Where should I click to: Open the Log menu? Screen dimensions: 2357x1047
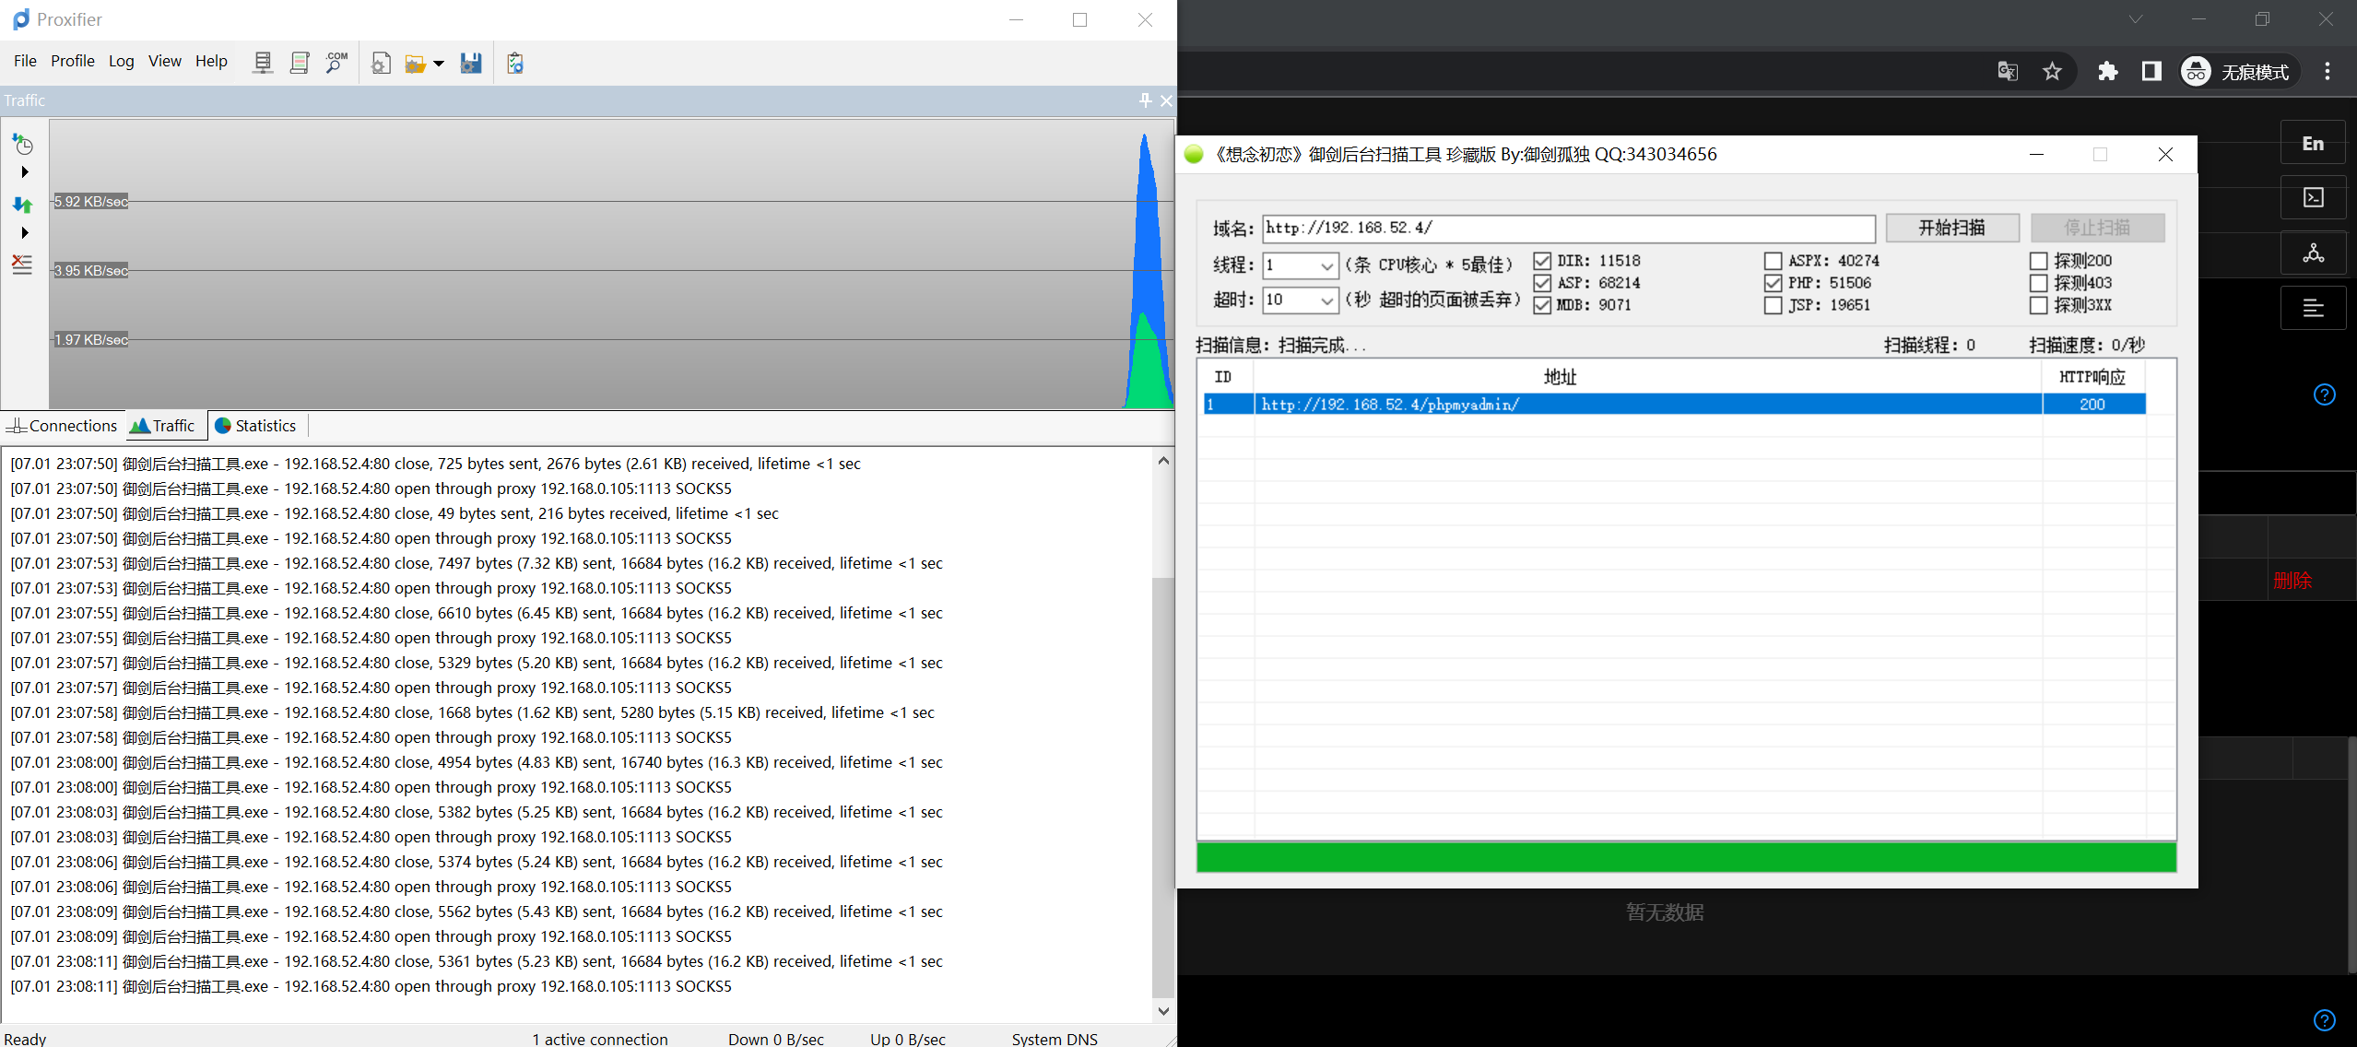(x=121, y=61)
